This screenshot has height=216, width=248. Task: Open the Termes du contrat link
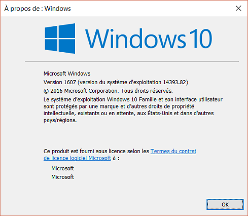click(173, 151)
